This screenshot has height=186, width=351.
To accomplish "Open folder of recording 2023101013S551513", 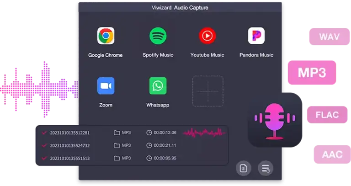I will (117, 158).
